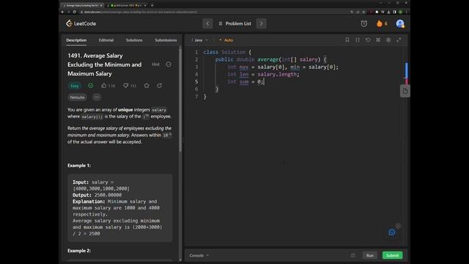Click the bookmark icon in editor toolbar
469x264 pixels.
pyautogui.click(x=347, y=40)
